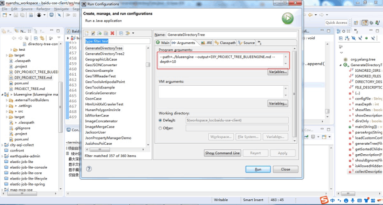Click the Back navigation yellow arrow
The width and height of the screenshot is (383, 205).
pos(310,15)
